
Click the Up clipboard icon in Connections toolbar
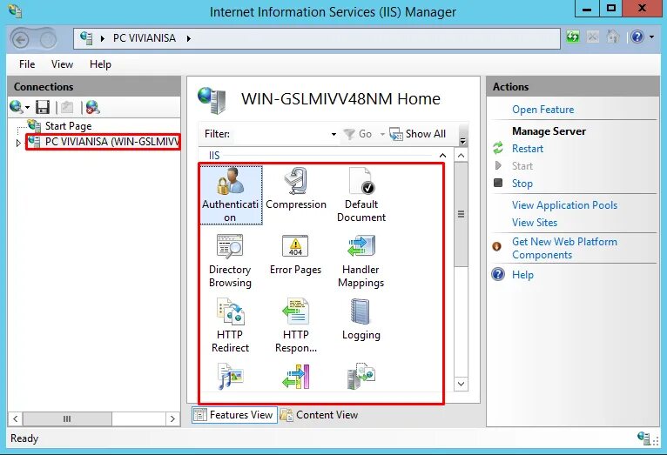click(67, 107)
